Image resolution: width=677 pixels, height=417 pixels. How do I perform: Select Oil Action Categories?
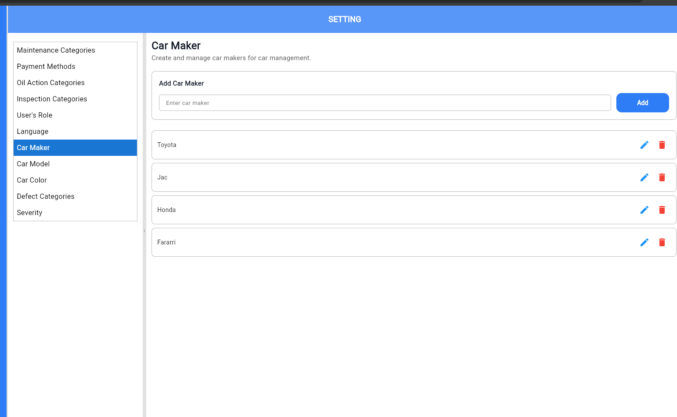coord(51,83)
